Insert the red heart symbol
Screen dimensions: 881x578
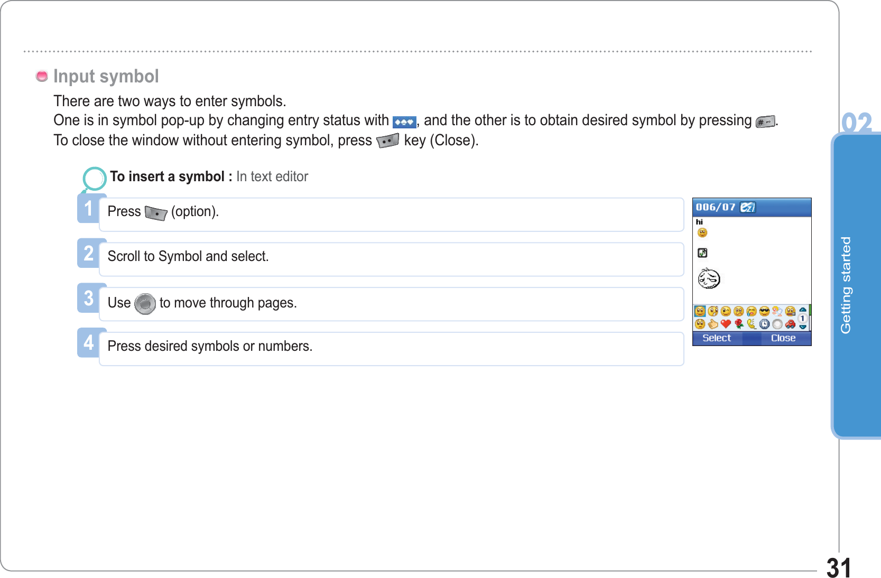point(726,324)
